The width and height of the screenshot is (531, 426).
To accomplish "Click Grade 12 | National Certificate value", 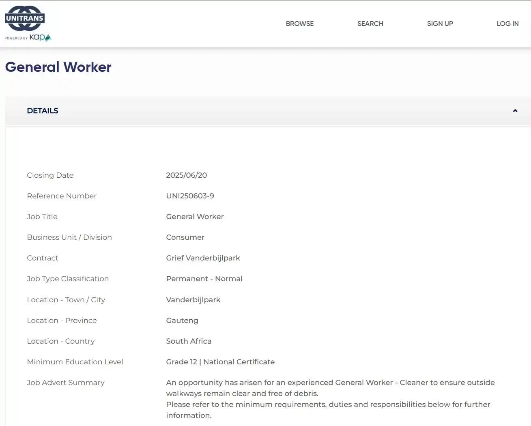I will tap(220, 362).
